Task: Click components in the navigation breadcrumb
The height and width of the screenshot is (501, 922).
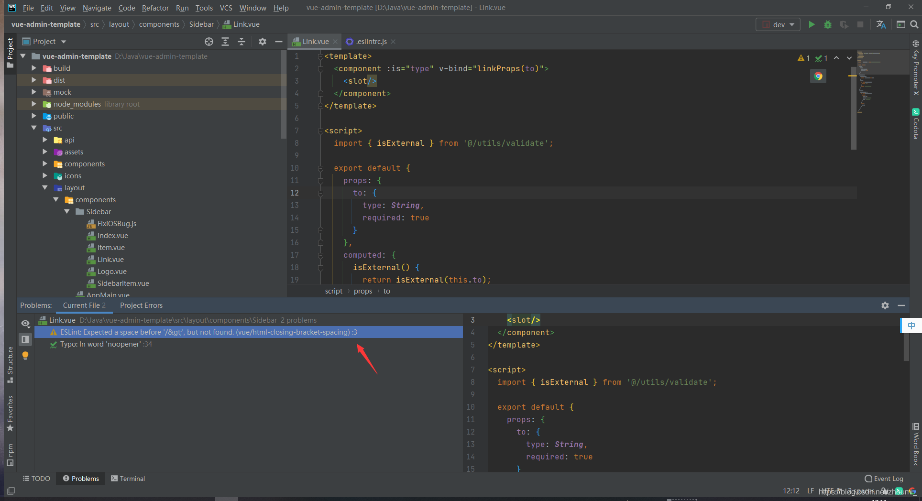Action: point(159,24)
